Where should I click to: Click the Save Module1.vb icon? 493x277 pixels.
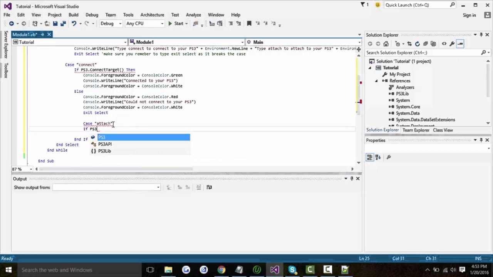pyautogui.click(x=55, y=23)
